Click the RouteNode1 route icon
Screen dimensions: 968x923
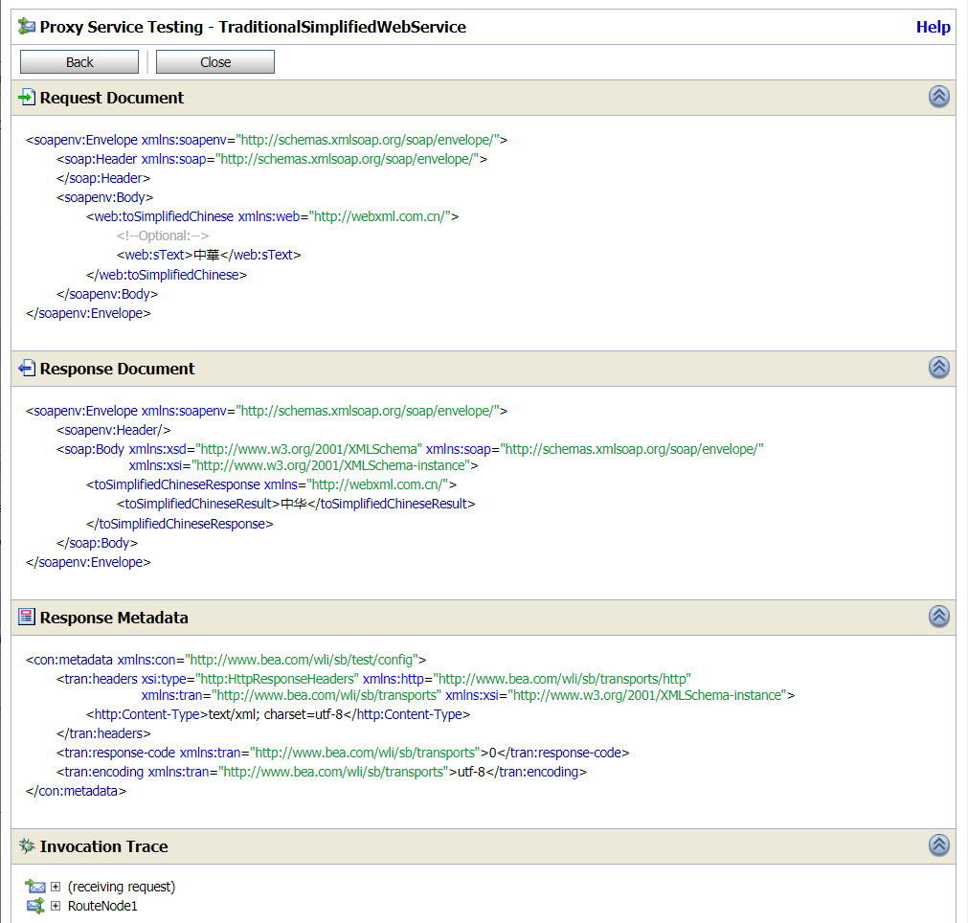click(x=35, y=906)
